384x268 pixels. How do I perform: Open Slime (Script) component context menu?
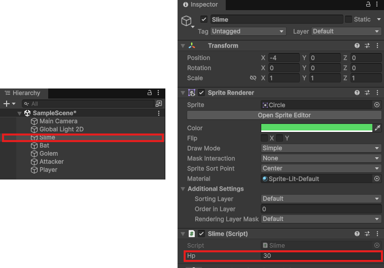(377, 234)
